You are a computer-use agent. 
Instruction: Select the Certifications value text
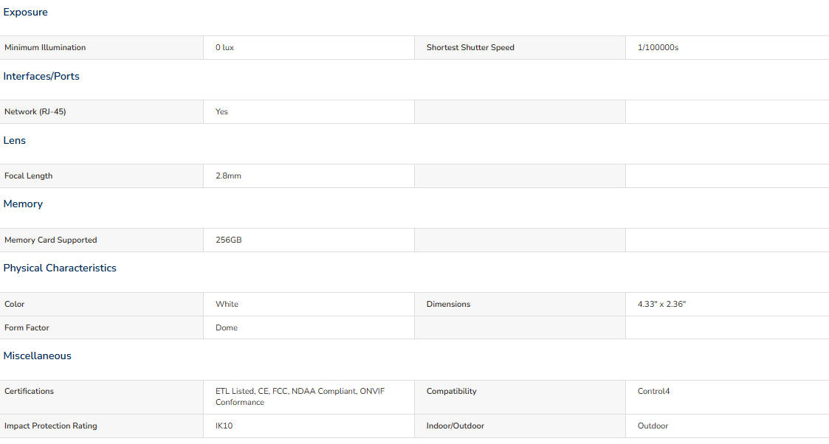click(300, 397)
